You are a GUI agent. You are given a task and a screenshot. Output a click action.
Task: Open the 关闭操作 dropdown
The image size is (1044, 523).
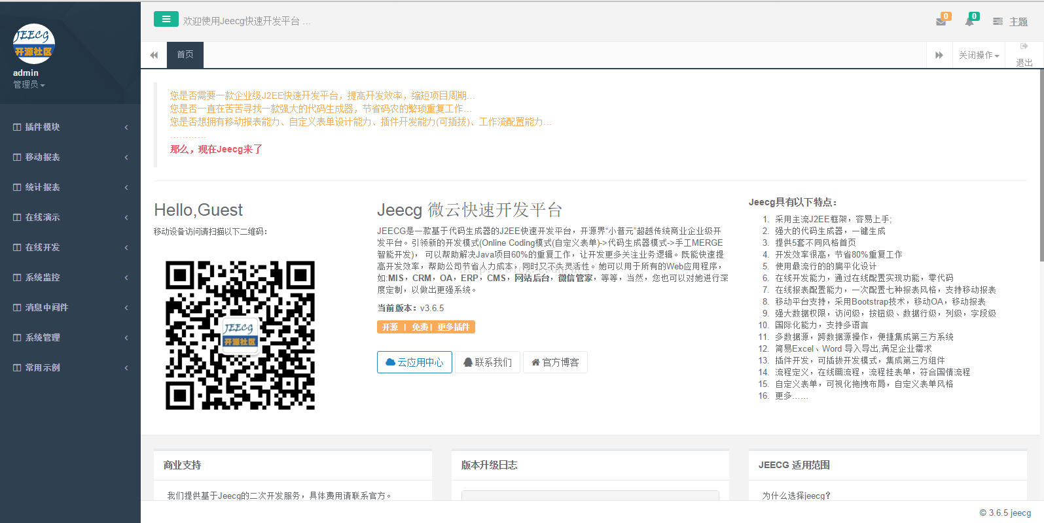click(x=979, y=55)
